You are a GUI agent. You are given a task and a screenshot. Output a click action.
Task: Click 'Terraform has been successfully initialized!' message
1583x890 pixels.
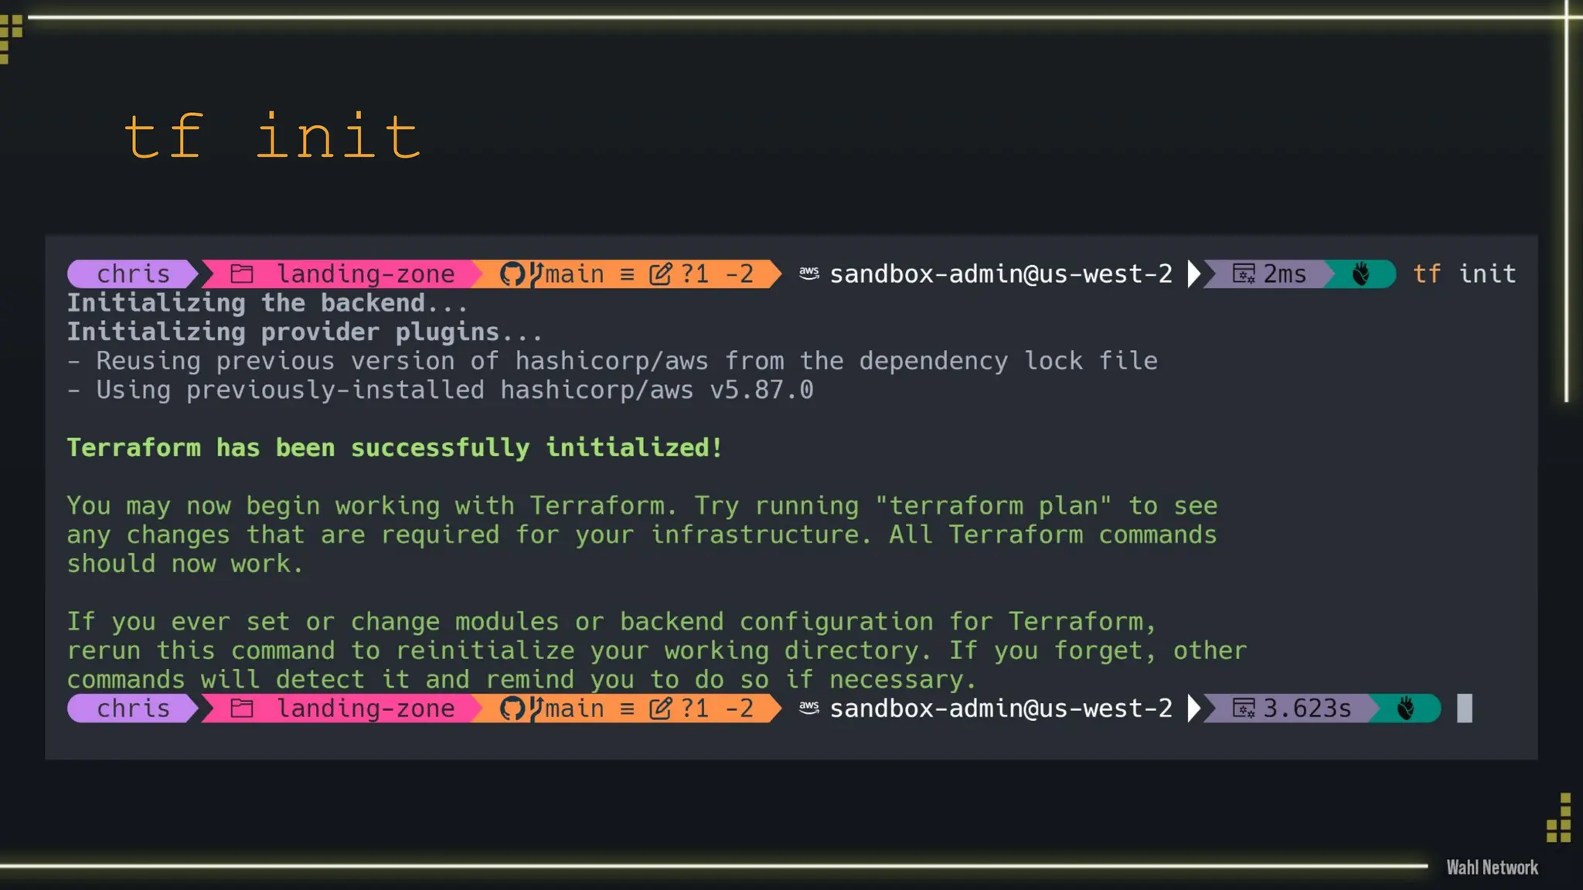[395, 447]
